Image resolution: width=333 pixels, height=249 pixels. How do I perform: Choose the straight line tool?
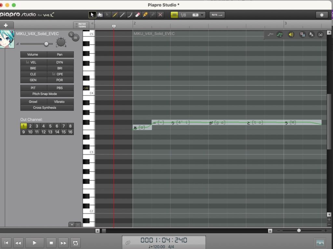pos(122,15)
